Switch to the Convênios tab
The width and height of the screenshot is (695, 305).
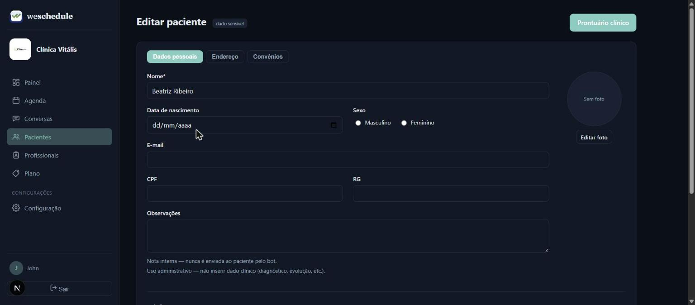click(268, 57)
